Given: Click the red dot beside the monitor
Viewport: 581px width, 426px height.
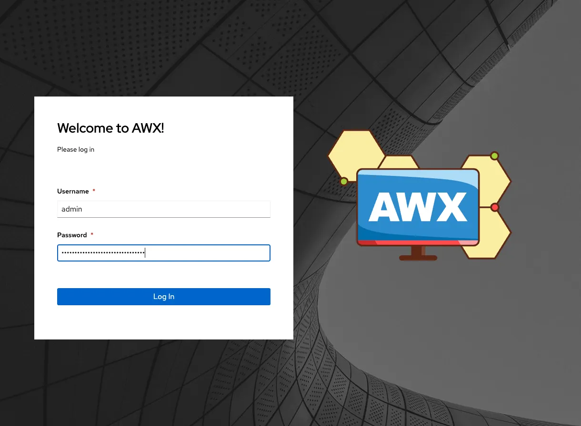Looking at the screenshot, I should click(495, 207).
